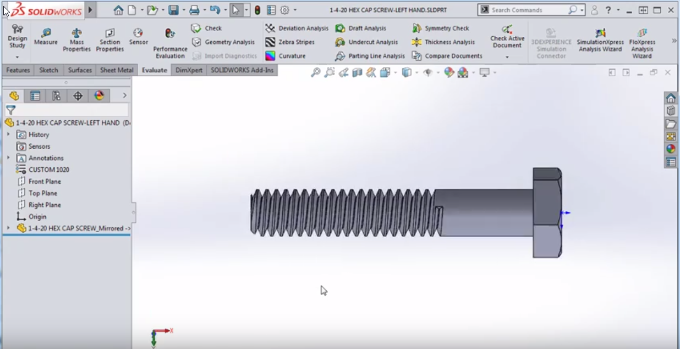Open DimXpertManager tab
The height and width of the screenshot is (349, 680).
click(x=78, y=96)
